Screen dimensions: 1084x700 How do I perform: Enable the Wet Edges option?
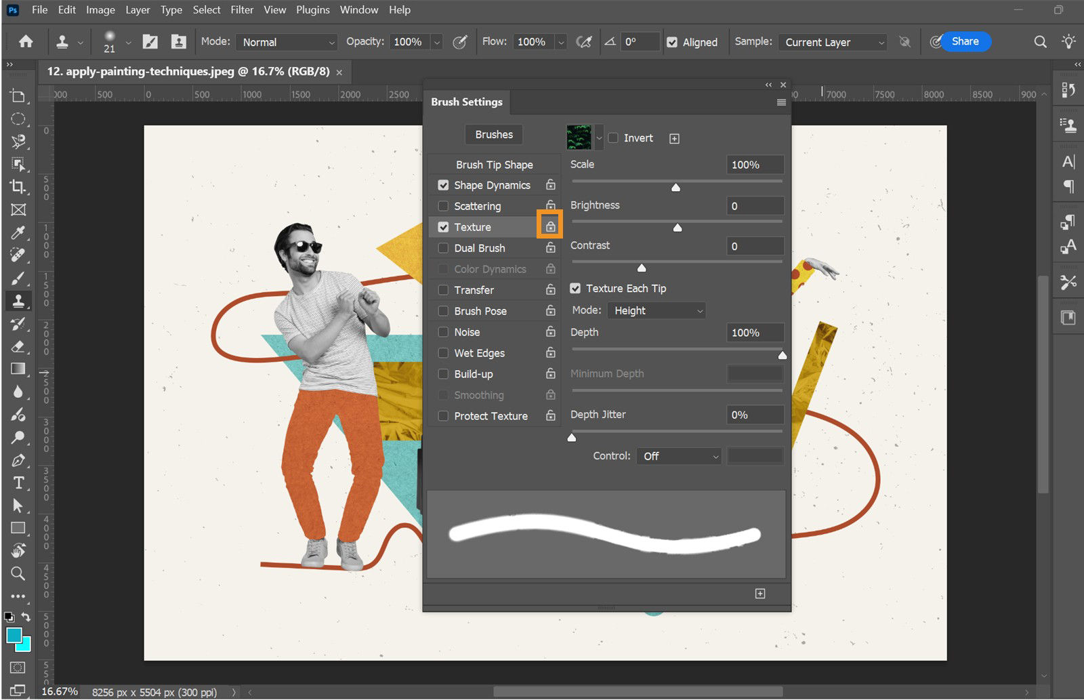click(x=444, y=353)
